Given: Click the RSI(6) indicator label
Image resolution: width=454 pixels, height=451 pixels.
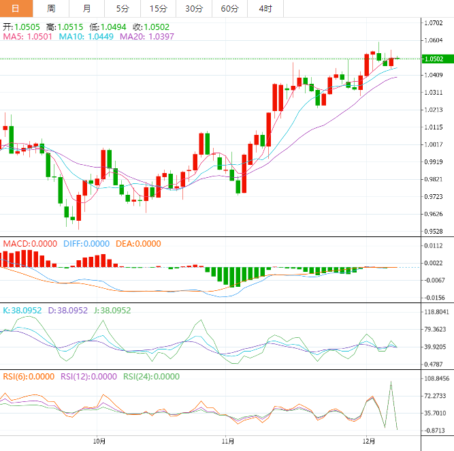Looking at the screenshot, I should pyautogui.click(x=29, y=376).
